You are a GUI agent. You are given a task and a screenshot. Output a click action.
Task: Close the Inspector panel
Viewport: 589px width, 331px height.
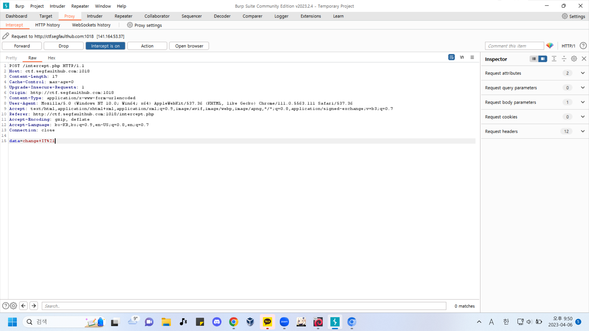click(x=584, y=59)
